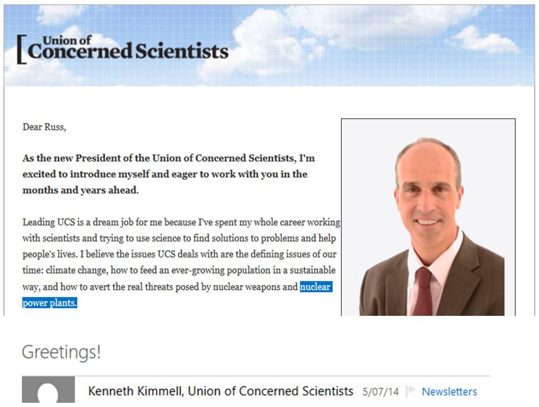This screenshot has width=539, height=407.
Task: Open the Newsletters category link
Action: [x=448, y=392]
